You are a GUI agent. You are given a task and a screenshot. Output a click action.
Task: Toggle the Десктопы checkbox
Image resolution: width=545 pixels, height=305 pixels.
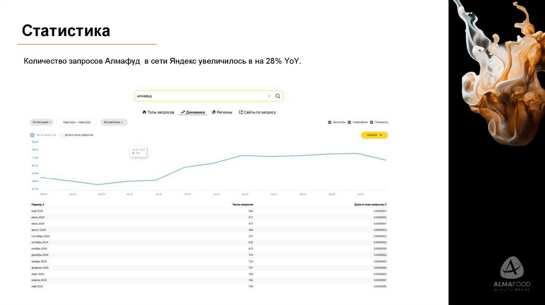[329, 122]
